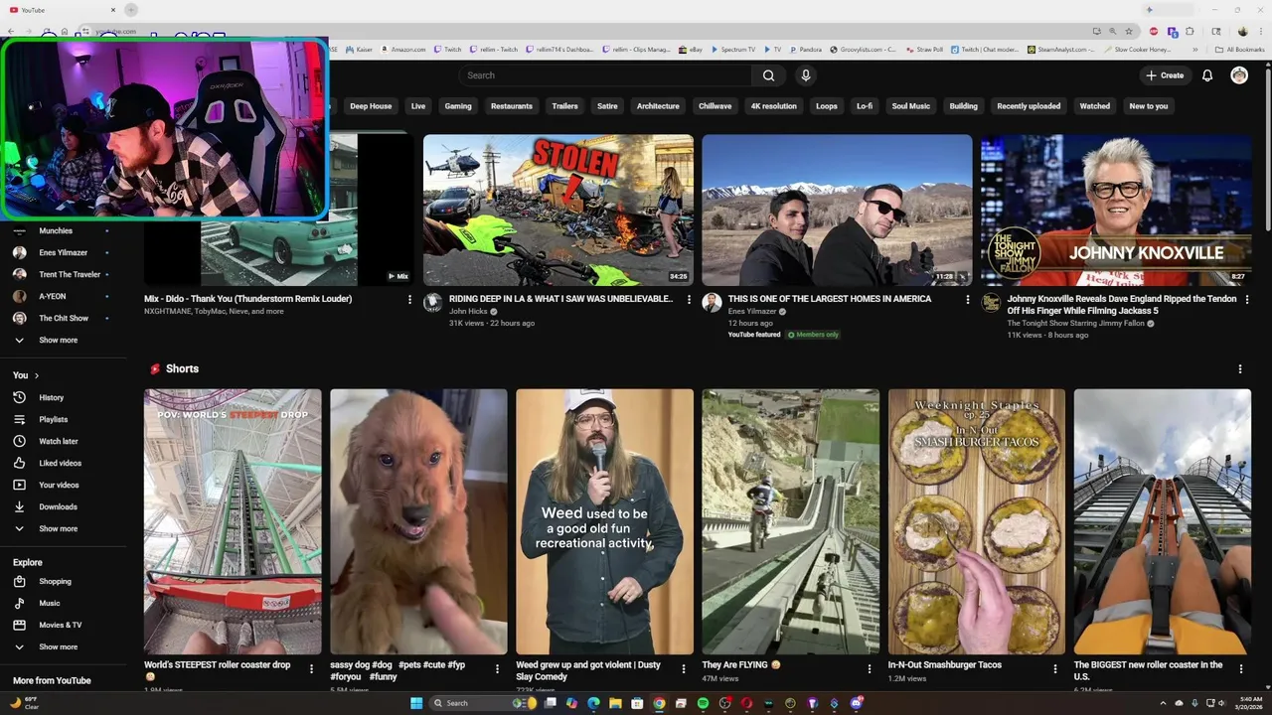
Task: Open Liked videos in sidebar
Action: (60, 463)
